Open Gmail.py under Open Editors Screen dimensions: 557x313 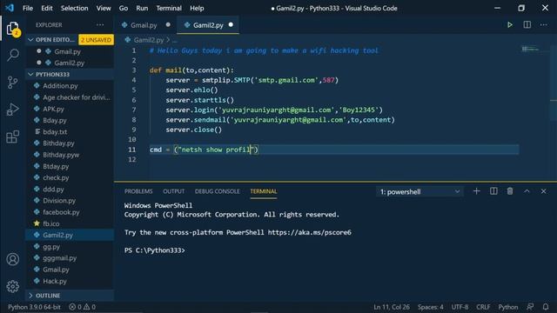[70, 51]
